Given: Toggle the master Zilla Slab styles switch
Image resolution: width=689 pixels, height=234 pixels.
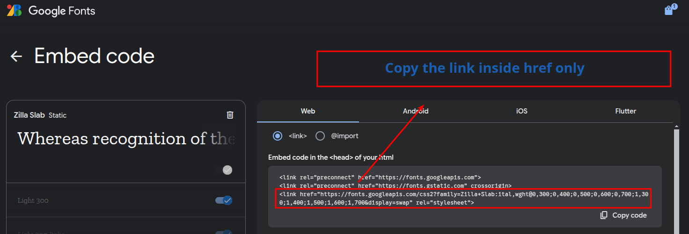Looking at the screenshot, I should [x=224, y=170].
